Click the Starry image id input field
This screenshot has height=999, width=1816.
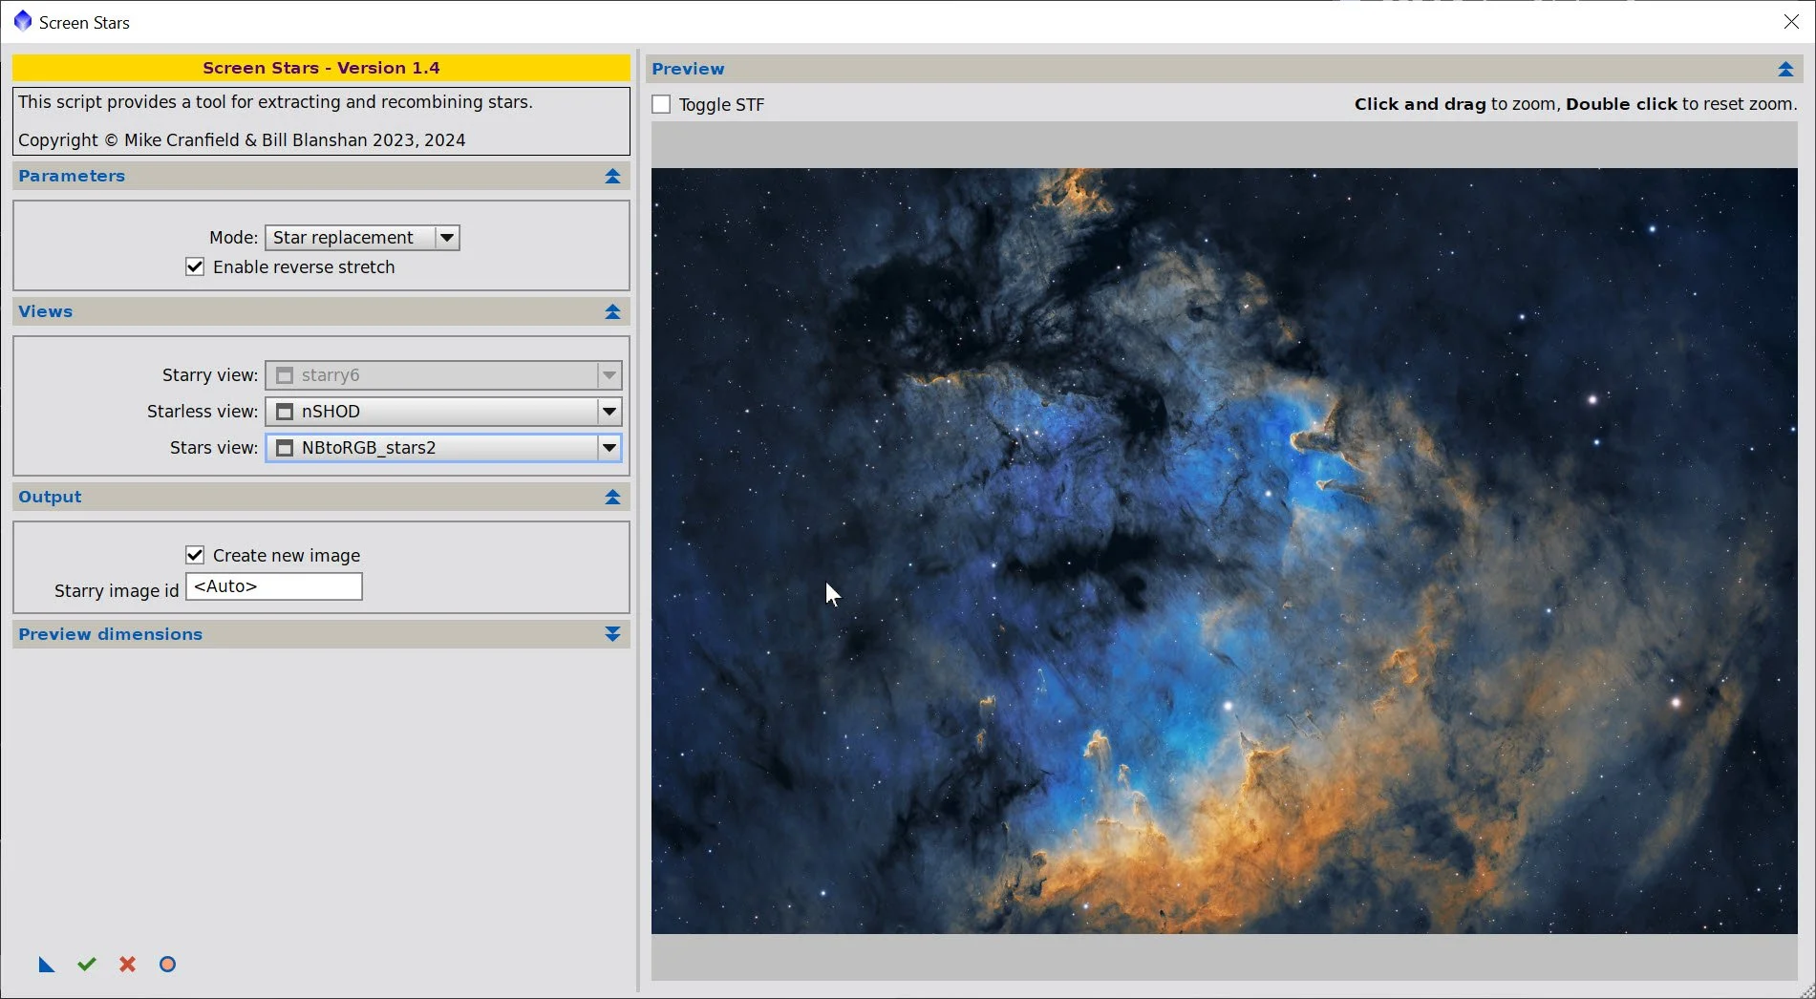tap(274, 586)
